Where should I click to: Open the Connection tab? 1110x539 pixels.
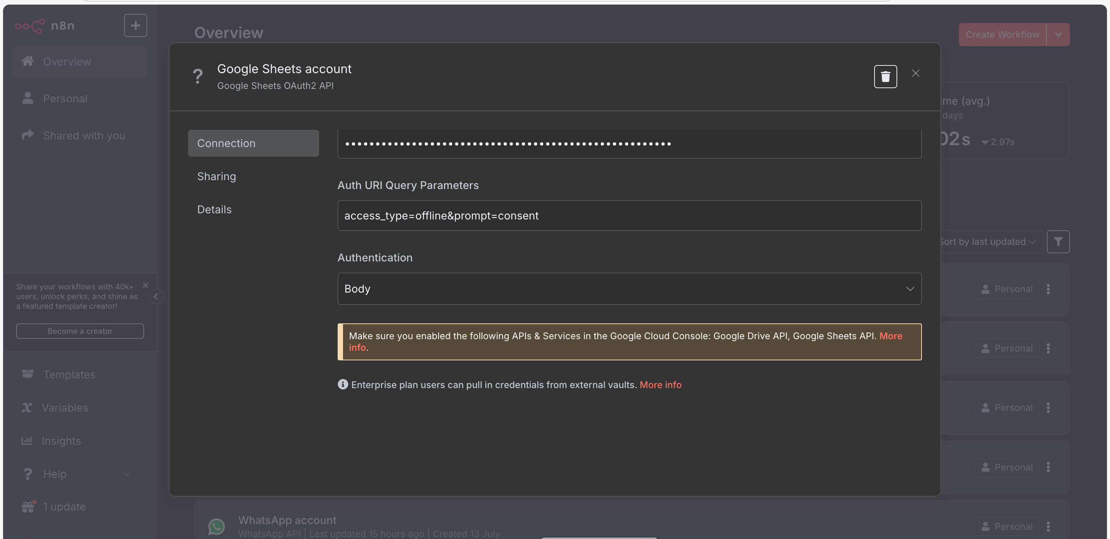[253, 143]
